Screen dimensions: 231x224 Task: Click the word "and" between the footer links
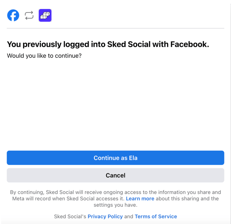[129, 216]
